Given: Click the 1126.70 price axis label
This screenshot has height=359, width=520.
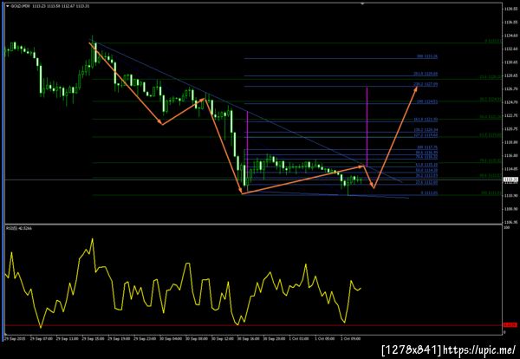Looking at the screenshot, I should coord(510,89).
